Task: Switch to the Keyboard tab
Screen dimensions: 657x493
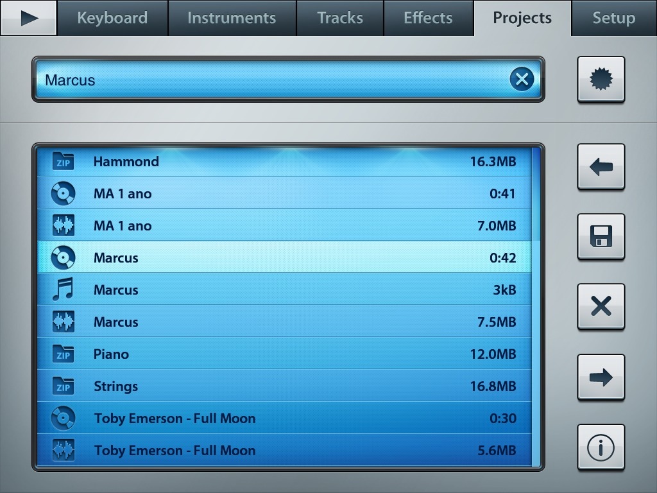Action: pyautogui.click(x=112, y=17)
